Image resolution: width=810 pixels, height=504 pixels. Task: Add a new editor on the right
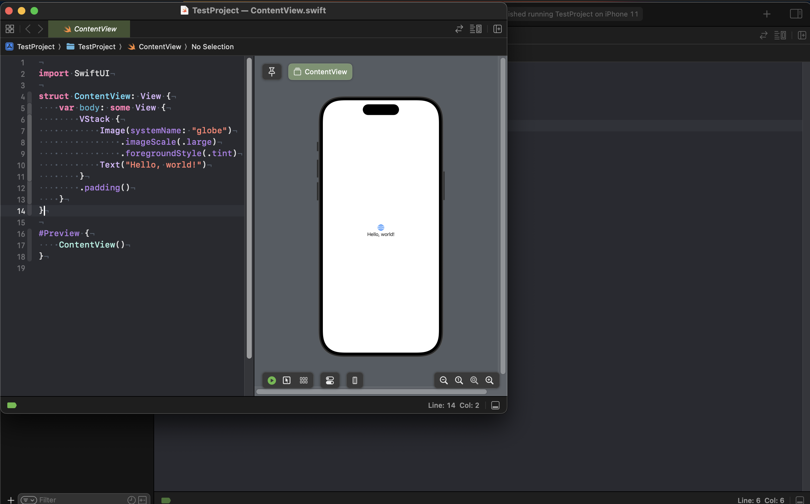pyautogui.click(x=497, y=29)
